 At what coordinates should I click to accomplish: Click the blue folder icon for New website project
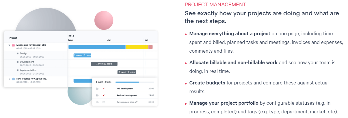click(x=13, y=79)
